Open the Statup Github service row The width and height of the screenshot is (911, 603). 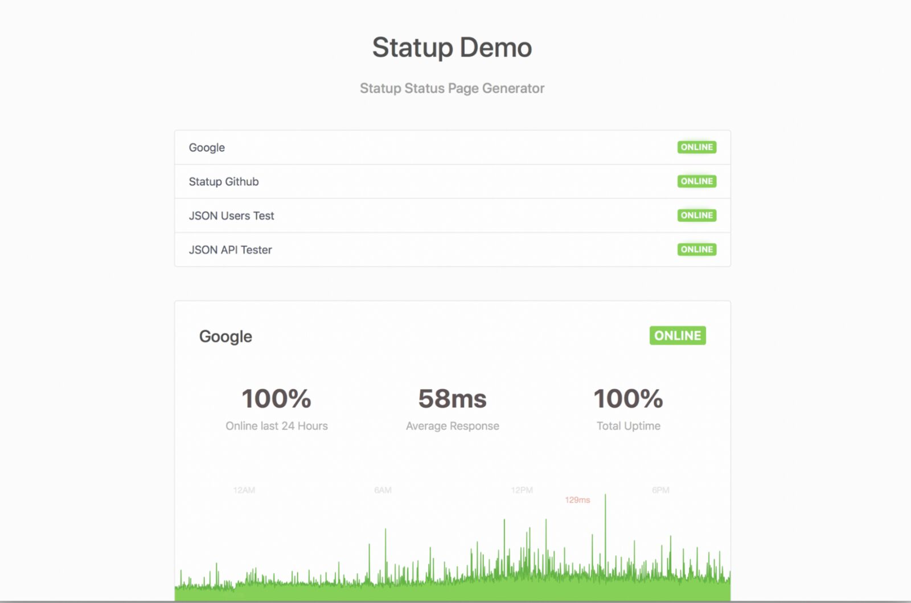coord(452,181)
